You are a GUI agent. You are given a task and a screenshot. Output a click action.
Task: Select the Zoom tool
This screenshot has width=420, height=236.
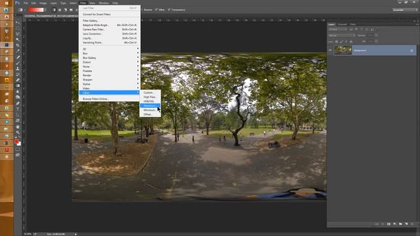(18, 132)
